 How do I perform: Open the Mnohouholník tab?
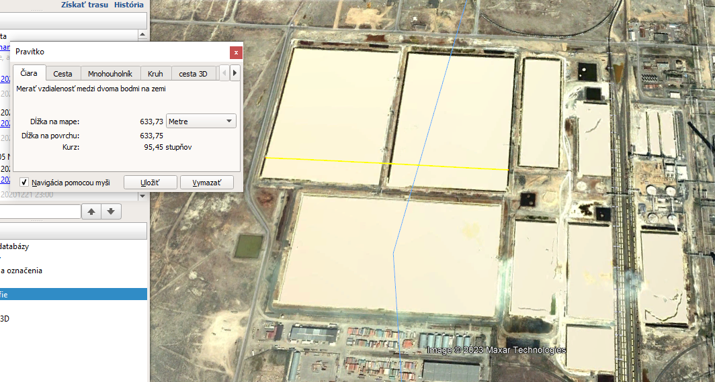pyautogui.click(x=110, y=74)
